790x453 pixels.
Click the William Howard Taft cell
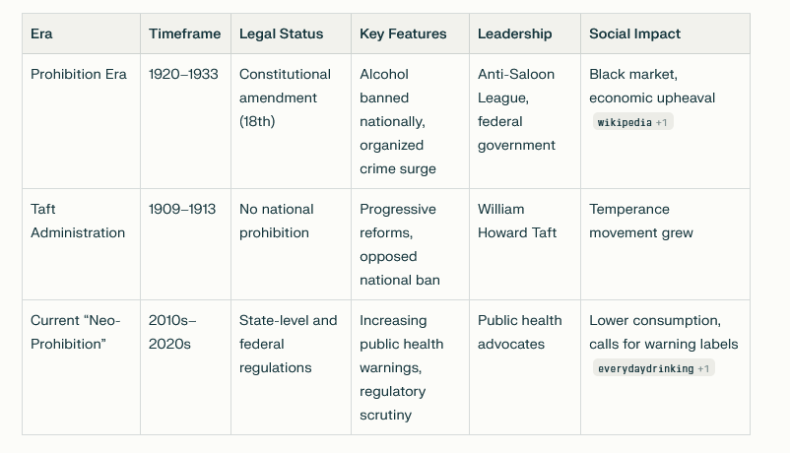coord(525,244)
